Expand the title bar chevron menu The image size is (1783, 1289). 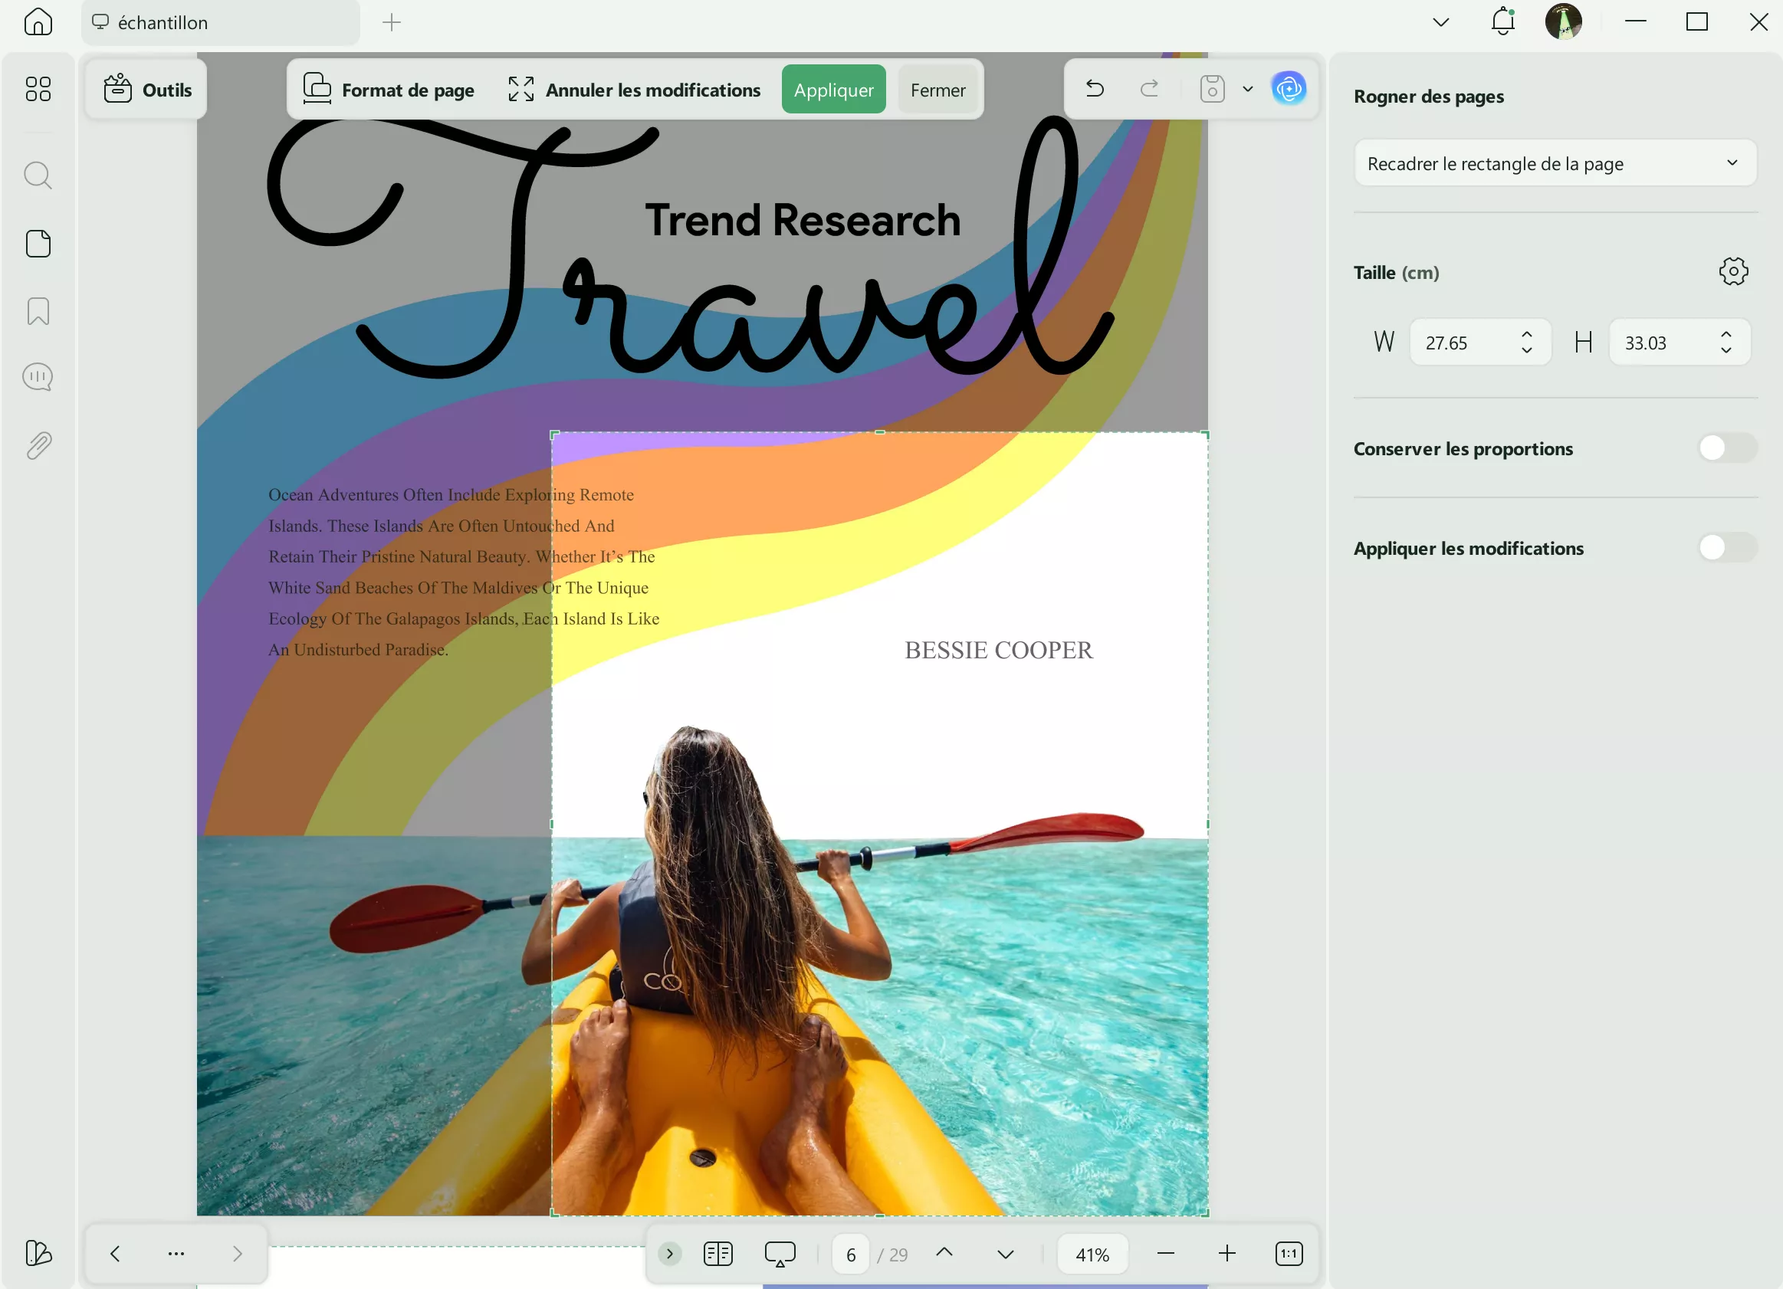tap(1440, 22)
